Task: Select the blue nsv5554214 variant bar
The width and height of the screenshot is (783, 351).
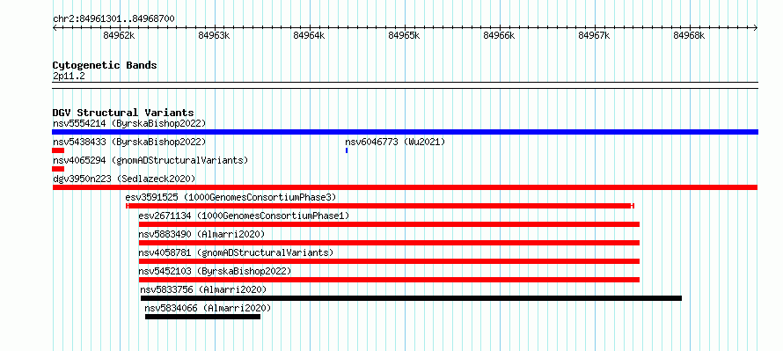Action: (405, 132)
